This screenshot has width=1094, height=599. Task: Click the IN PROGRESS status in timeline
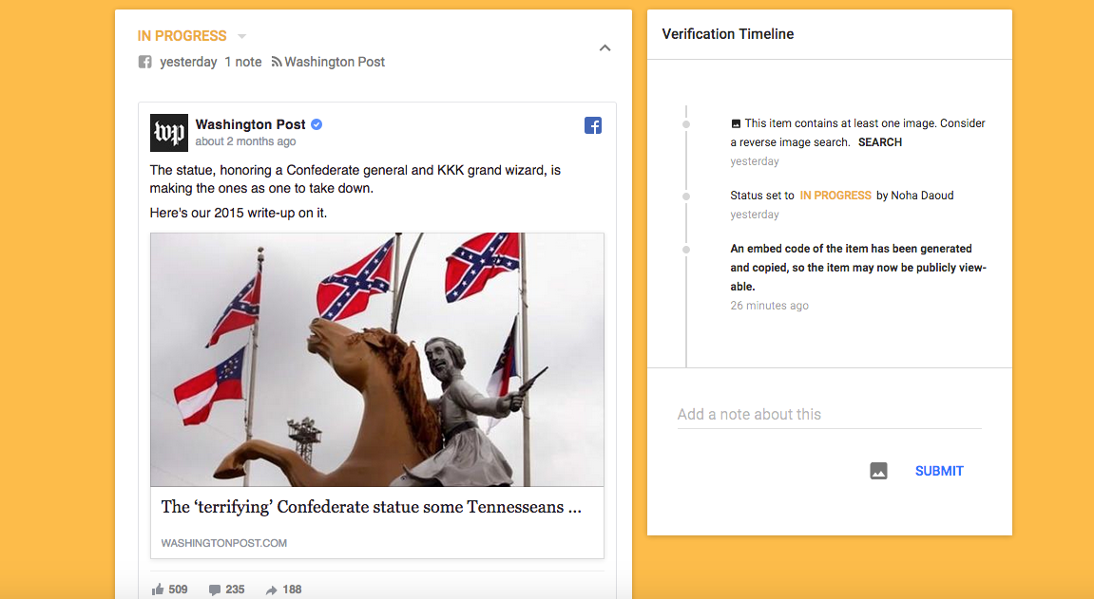point(835,196)
